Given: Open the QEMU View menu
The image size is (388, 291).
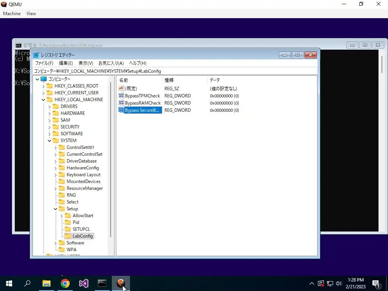Looking at the screenshot, I should pyautogui.click(x=31, y=14).
